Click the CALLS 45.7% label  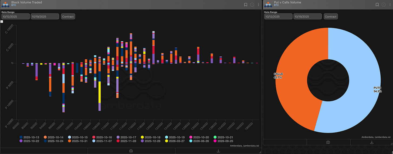click(x=278, y=76)
